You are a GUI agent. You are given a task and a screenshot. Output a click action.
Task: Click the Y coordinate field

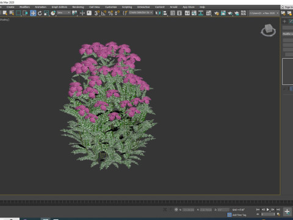pyautogui.click(x=206, y=210)
